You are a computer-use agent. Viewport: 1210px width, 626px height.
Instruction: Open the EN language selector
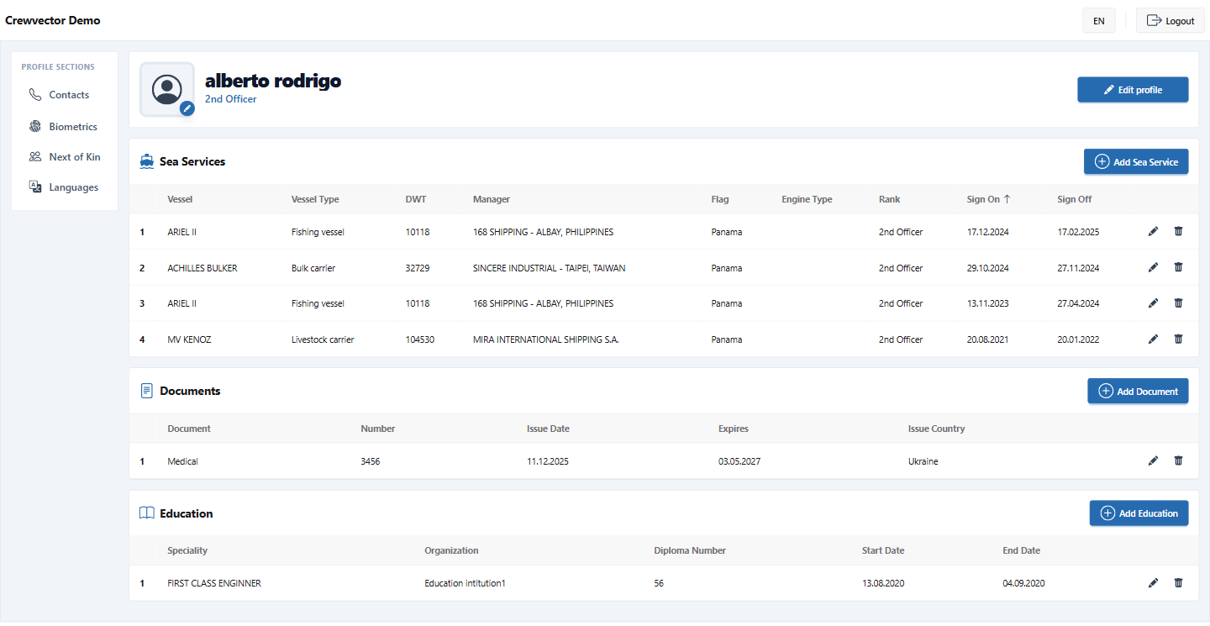coord(1099,20)
